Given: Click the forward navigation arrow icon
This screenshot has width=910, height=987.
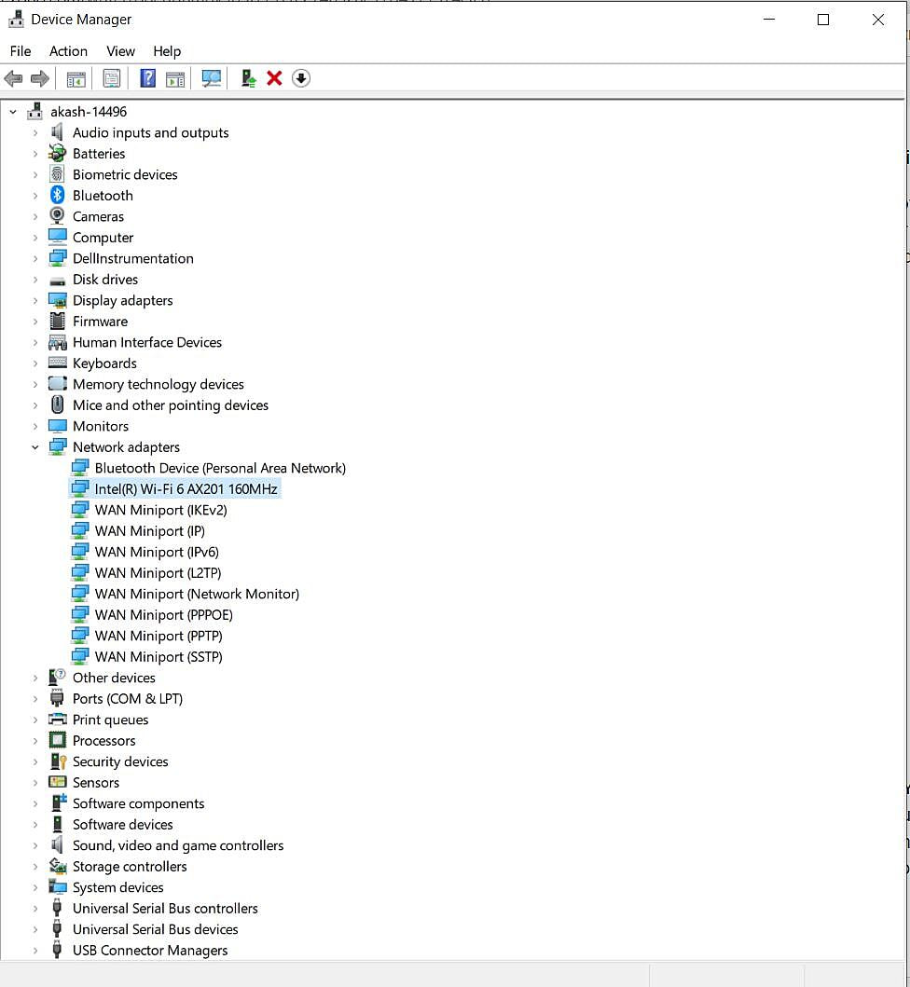Looking at the screenshot, I should pyautogui.click(x=40, y=78).
